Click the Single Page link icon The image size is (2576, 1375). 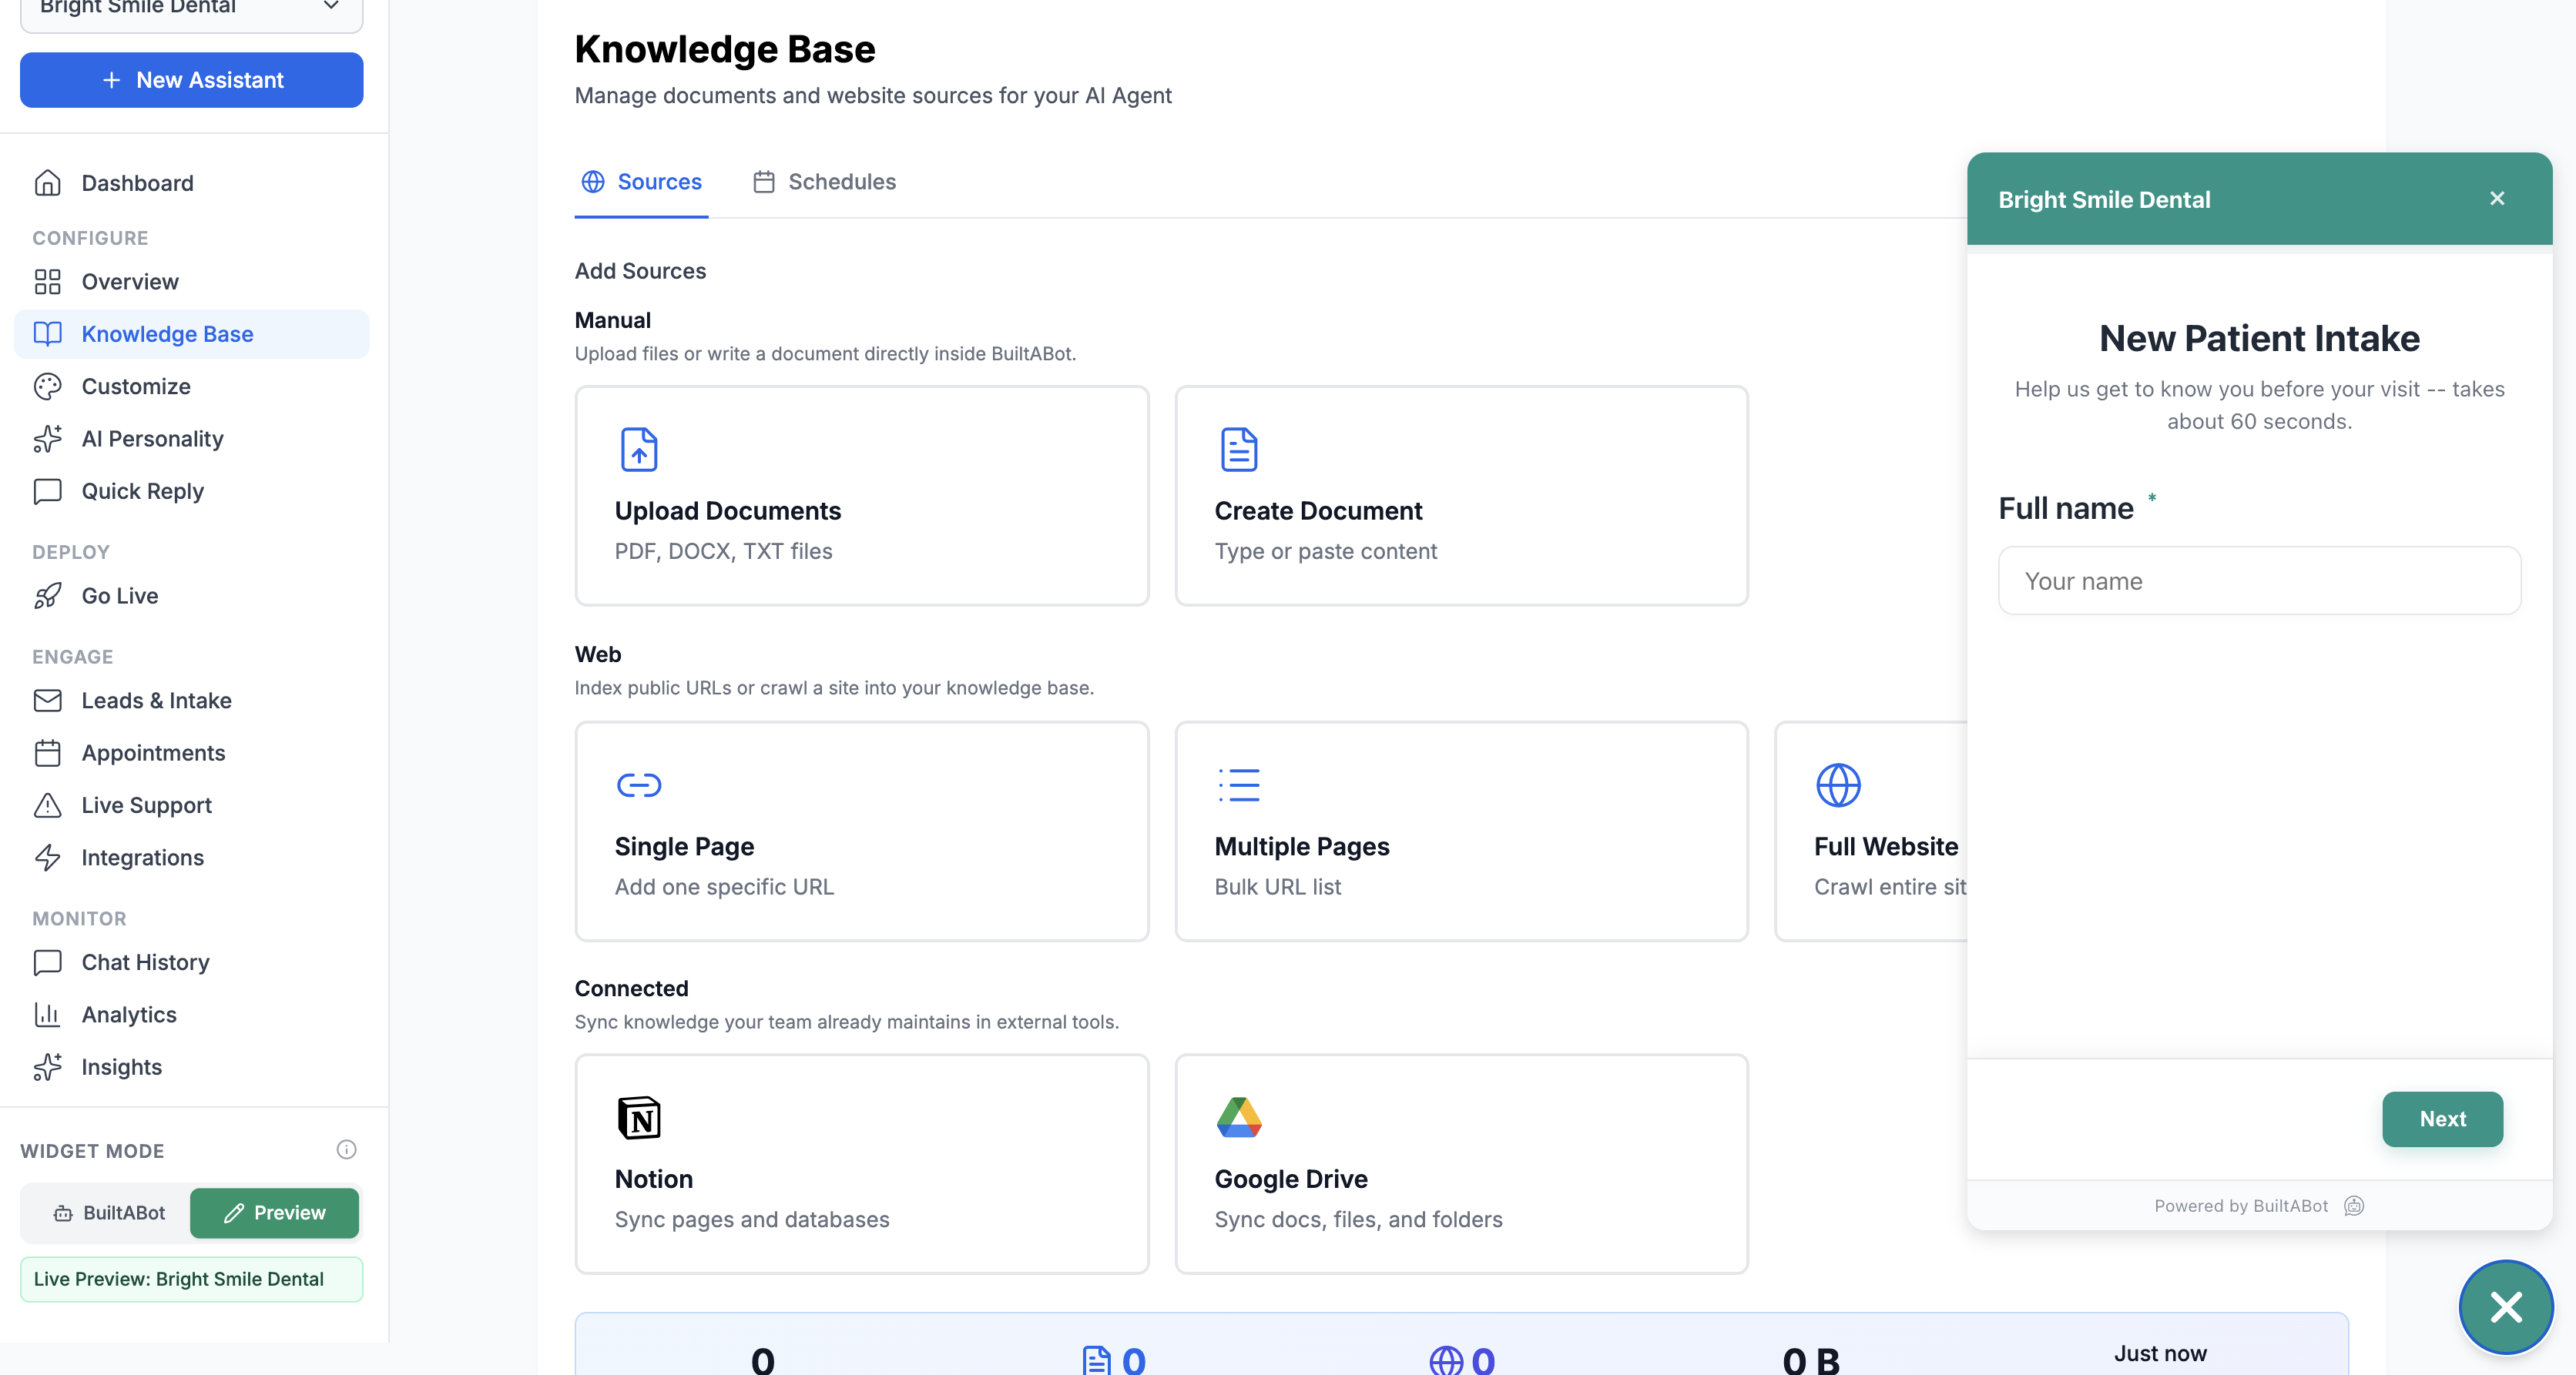click(638, 785)
